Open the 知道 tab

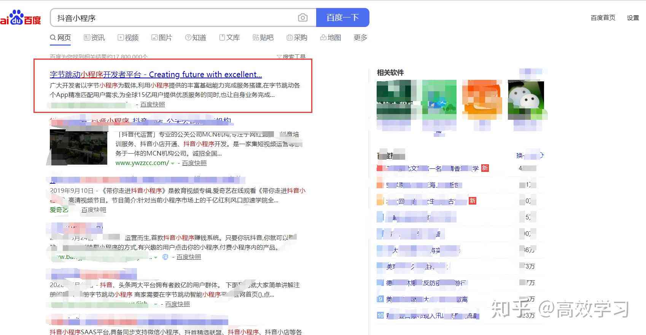click(x=196, y=37)
